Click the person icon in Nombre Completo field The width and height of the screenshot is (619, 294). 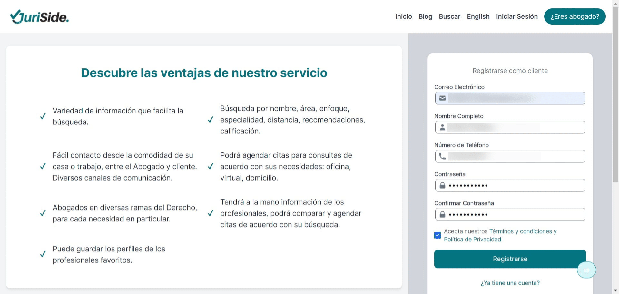click(x=442, y=127)
